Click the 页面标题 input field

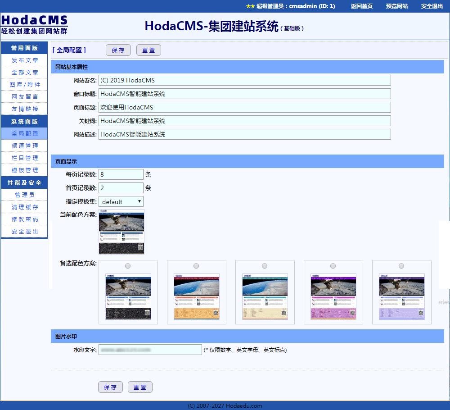[x=245, y=107]
